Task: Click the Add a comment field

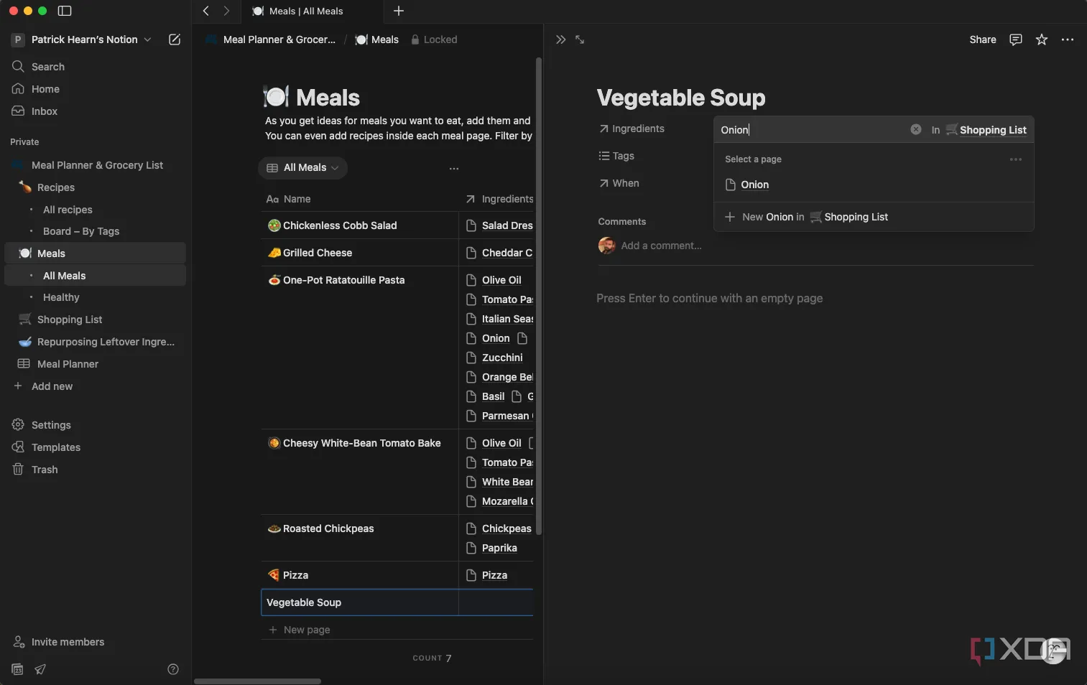Action: point(661,246)
